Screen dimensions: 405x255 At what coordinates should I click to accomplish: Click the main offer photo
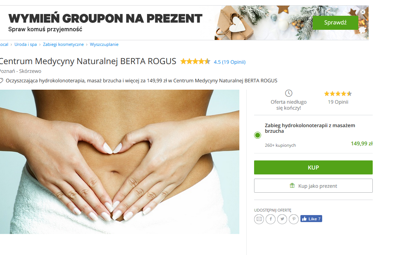click(x=120, y=162)
